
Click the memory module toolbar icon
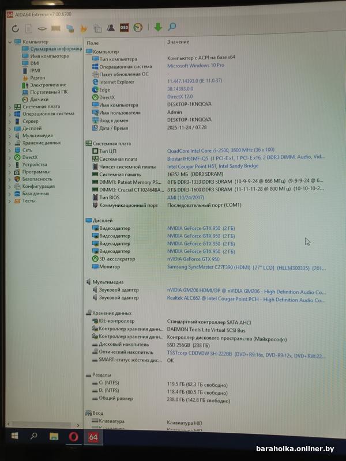point(55,28)
